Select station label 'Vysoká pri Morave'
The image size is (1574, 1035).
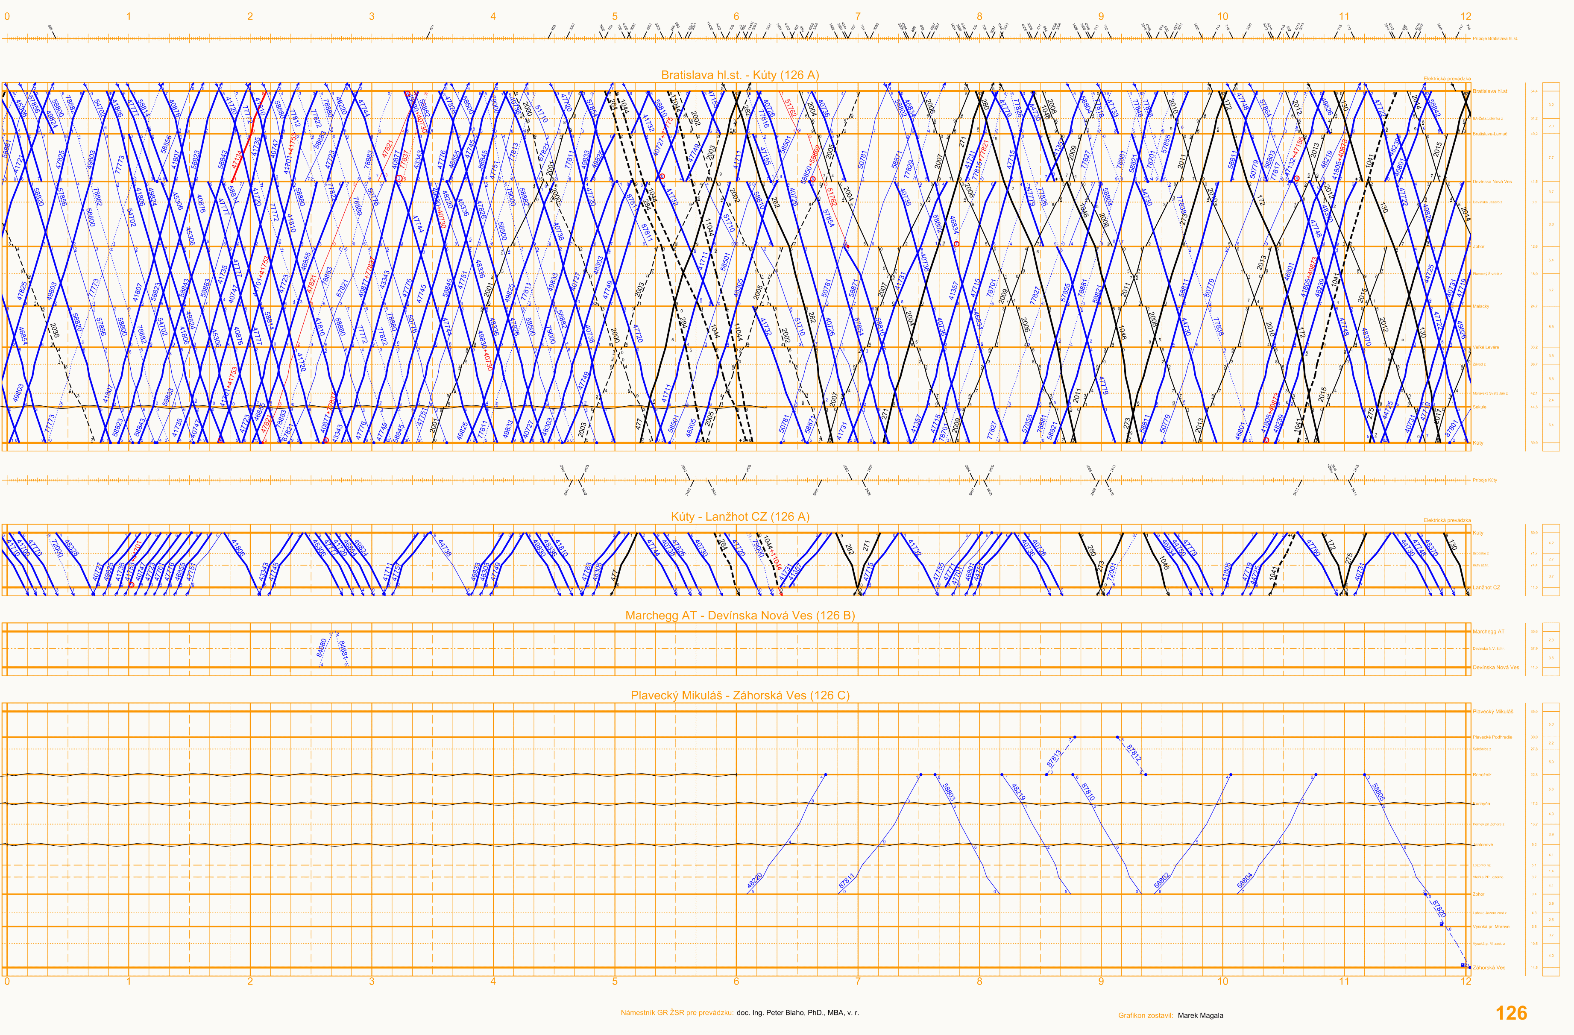coord(1491,927)
